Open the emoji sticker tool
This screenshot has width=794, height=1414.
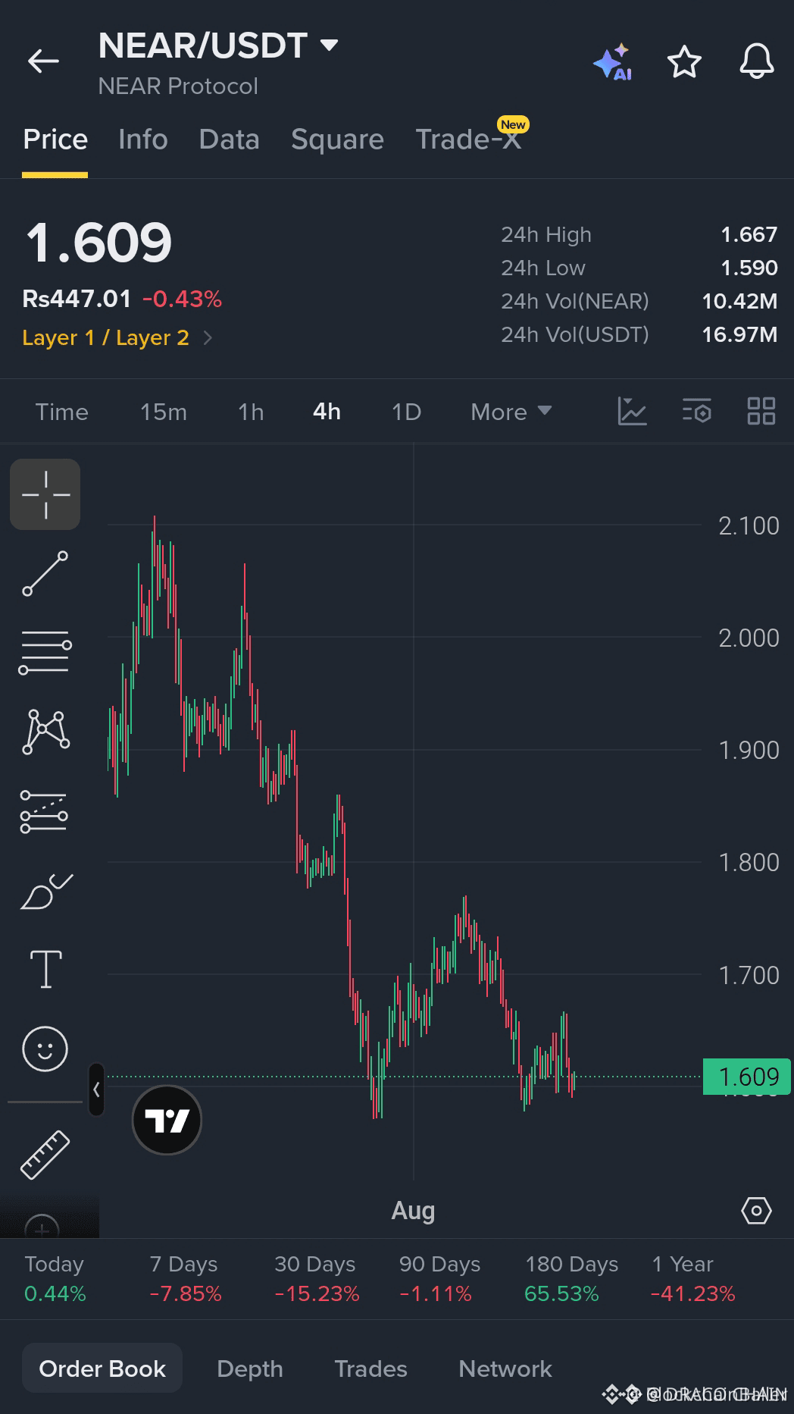[x=45, y=1049]
